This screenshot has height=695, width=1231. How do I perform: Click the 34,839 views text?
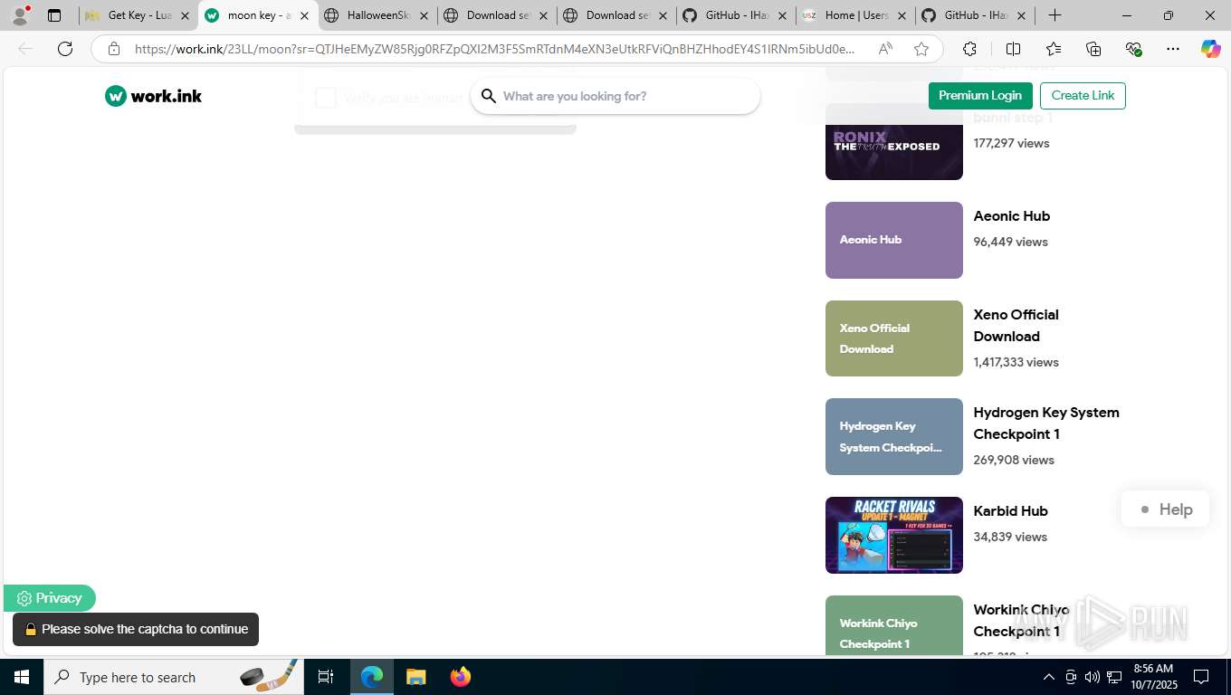[x=1010, y=537]
